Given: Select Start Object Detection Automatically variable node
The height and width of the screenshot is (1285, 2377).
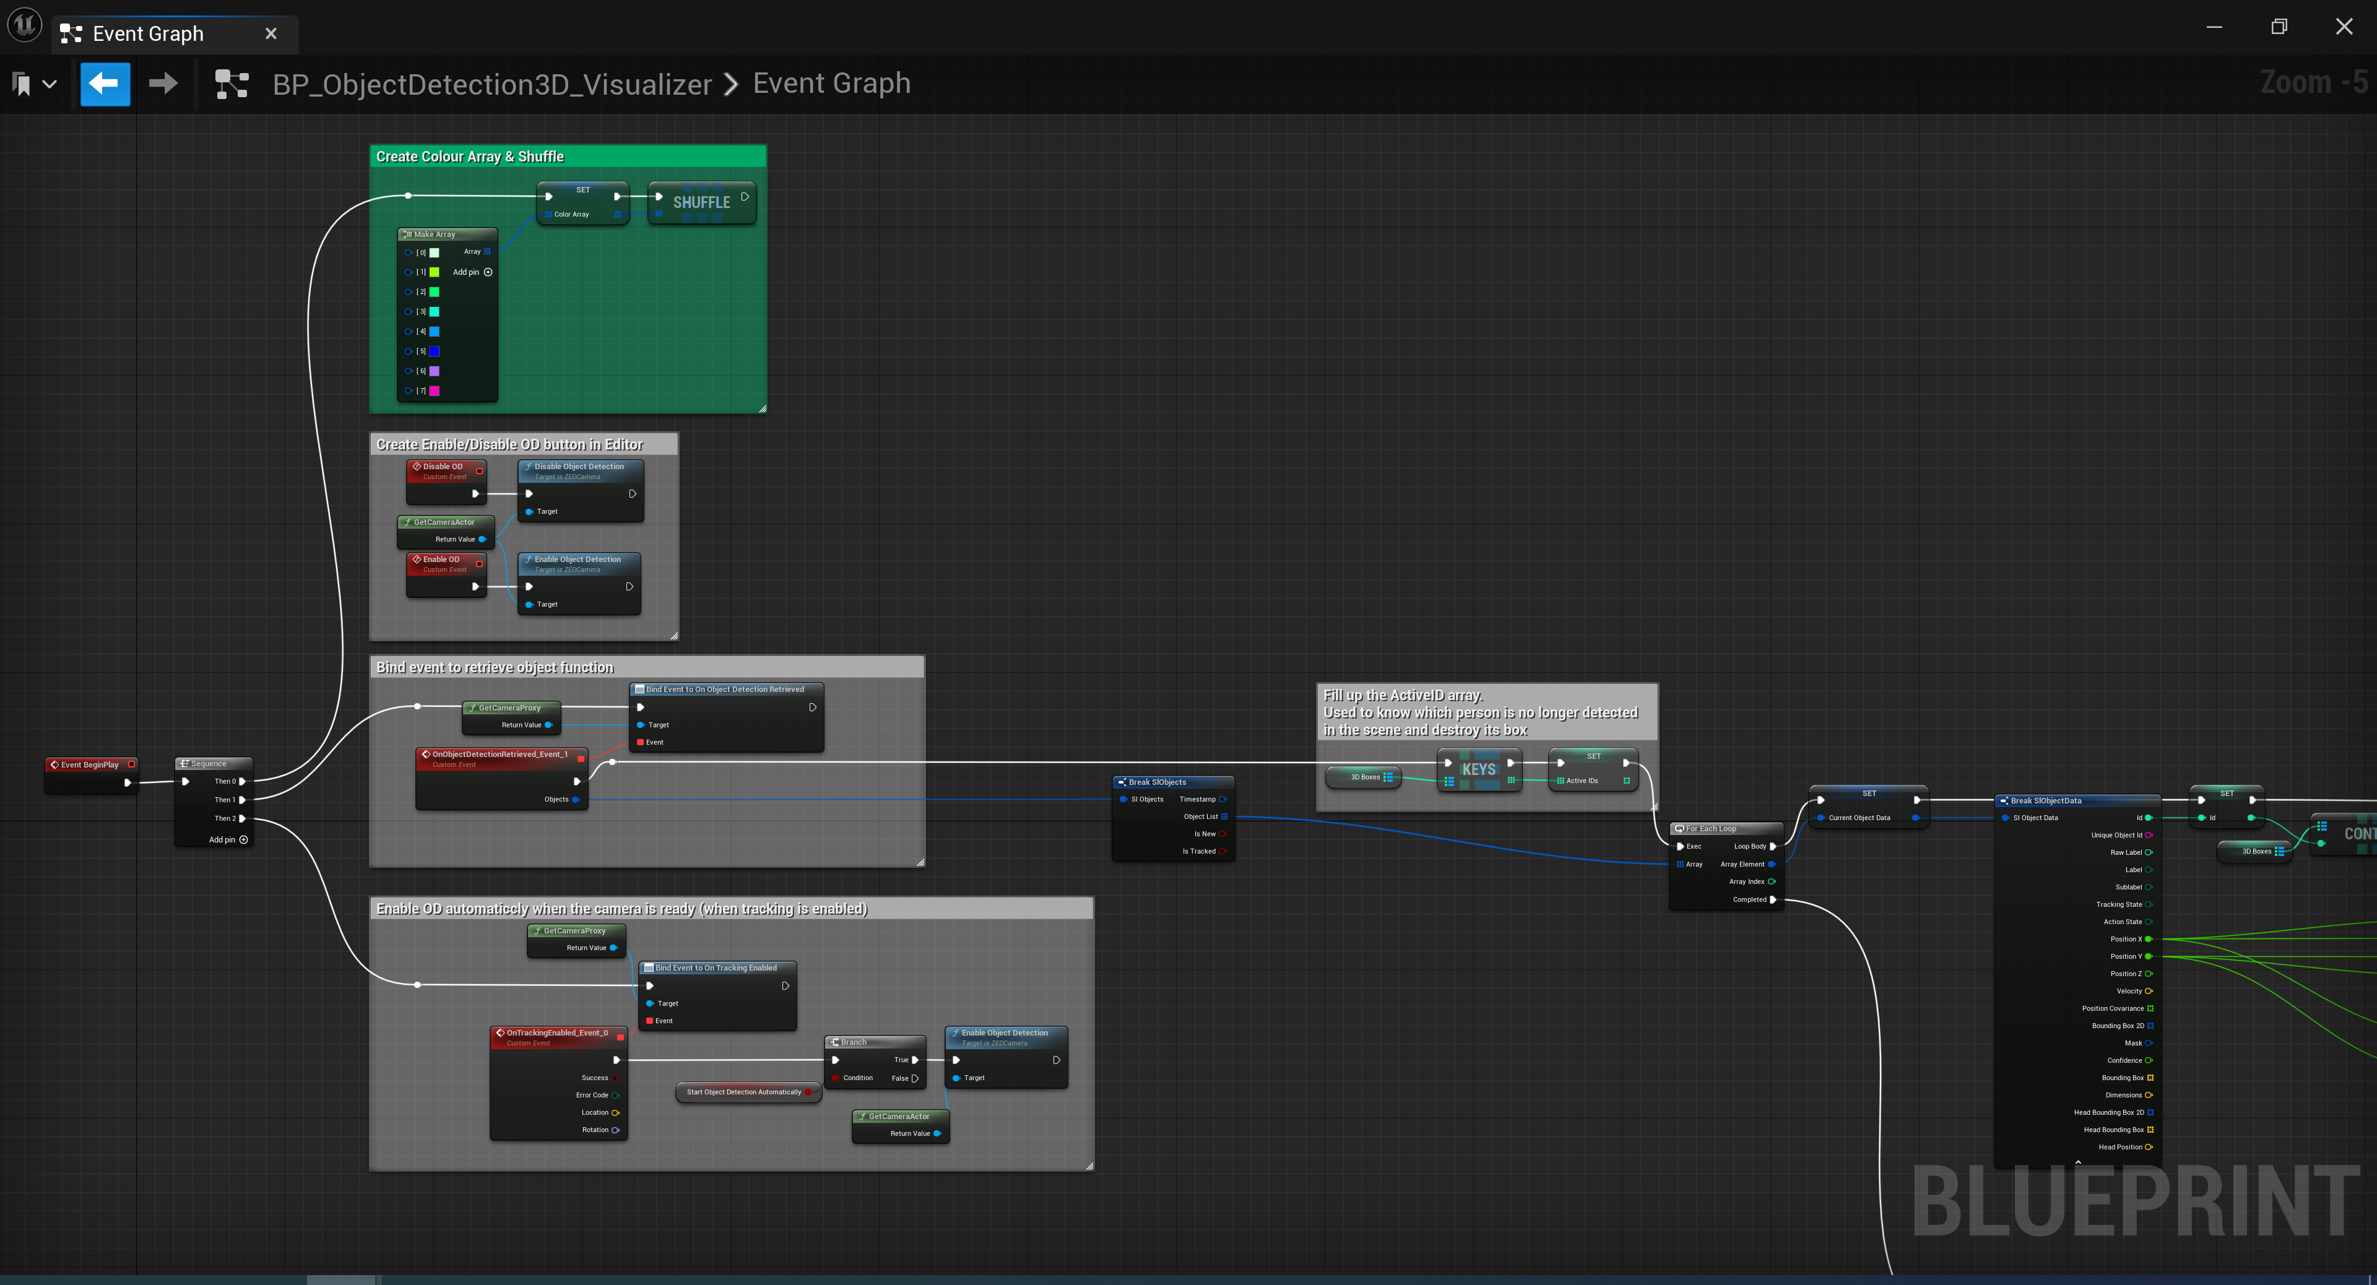Looking at the screenshot, I should pyautogui.click(x=748, y=1092).
